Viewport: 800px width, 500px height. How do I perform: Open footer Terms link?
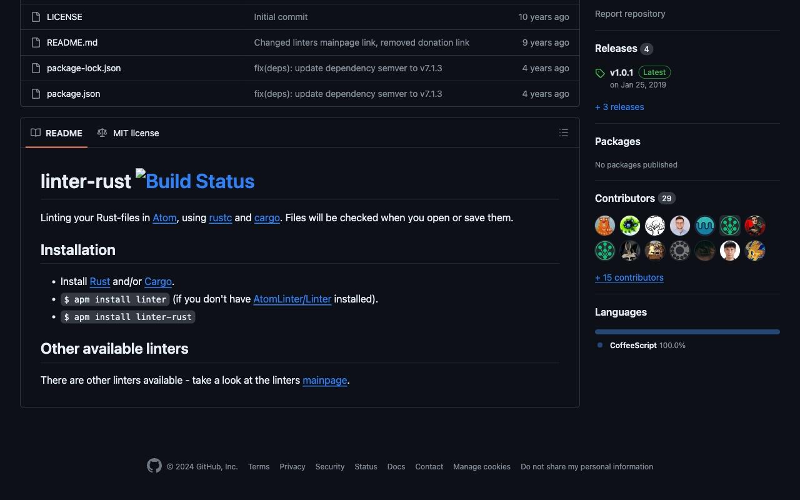259,467
